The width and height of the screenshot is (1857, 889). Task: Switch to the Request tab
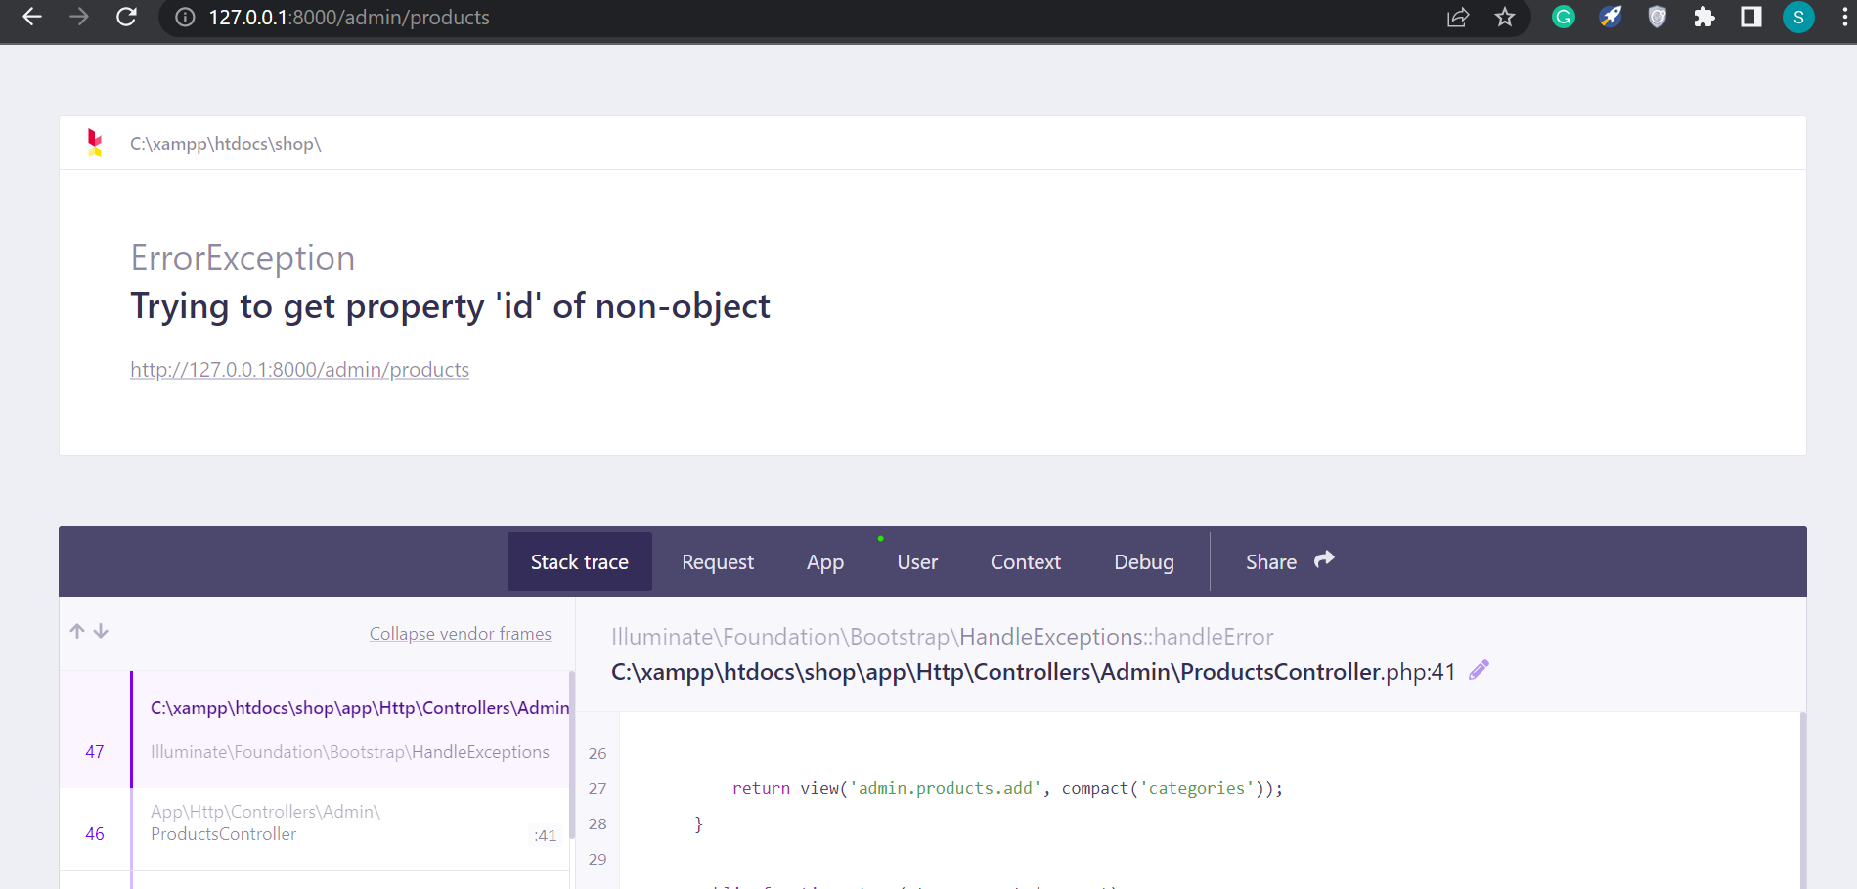coord(717,561)
